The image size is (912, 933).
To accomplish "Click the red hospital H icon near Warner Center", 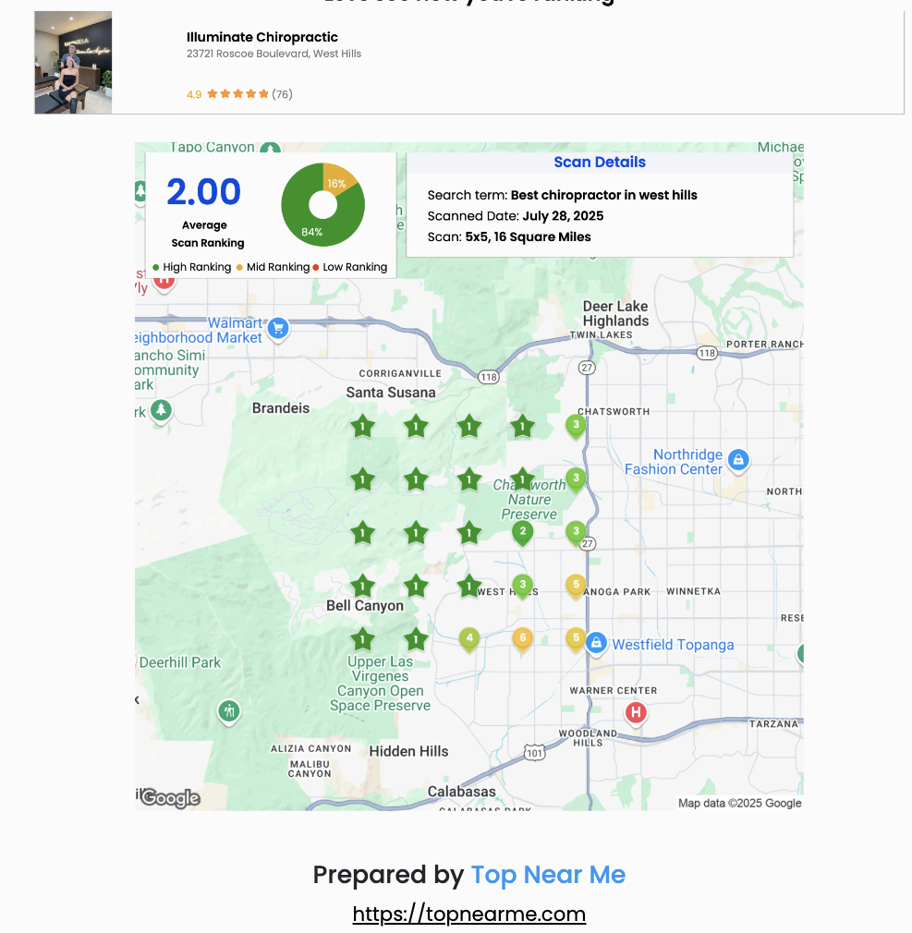I will (x=636, y=712).
